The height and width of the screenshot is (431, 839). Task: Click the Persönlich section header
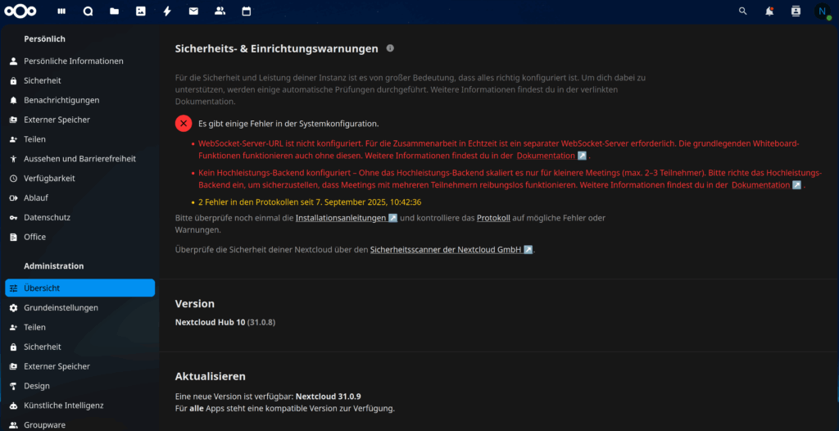coord(44,39)
